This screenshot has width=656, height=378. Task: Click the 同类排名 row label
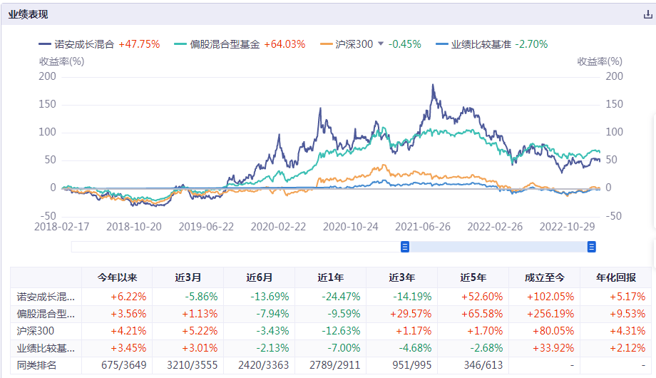pyautogui.click(x=36, y=365)
